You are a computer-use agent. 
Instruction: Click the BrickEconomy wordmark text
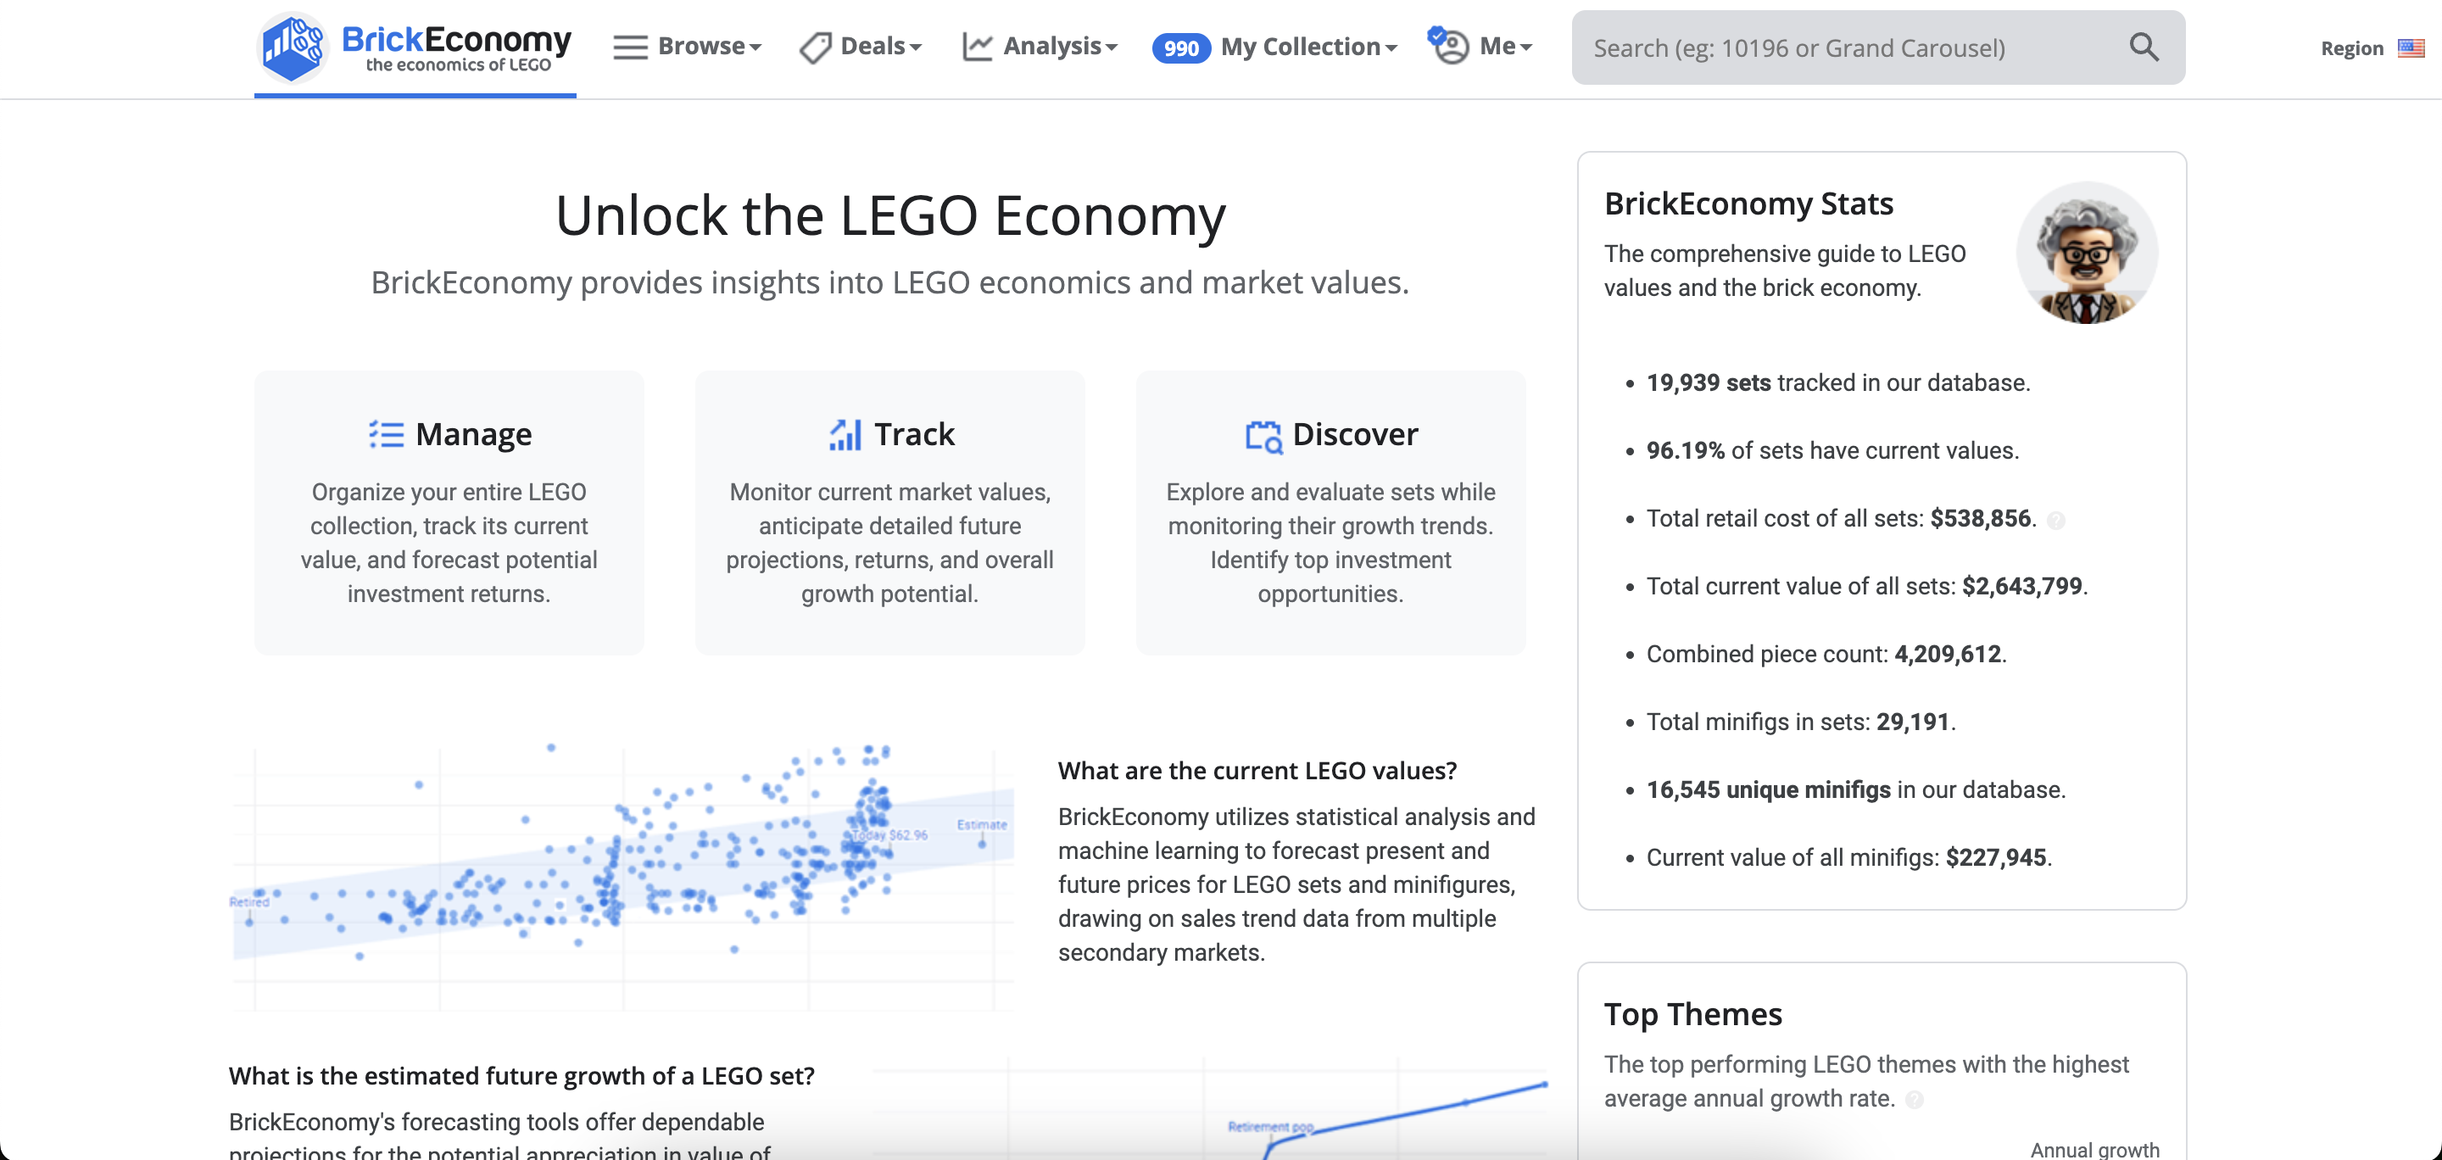tap(456, 40)
